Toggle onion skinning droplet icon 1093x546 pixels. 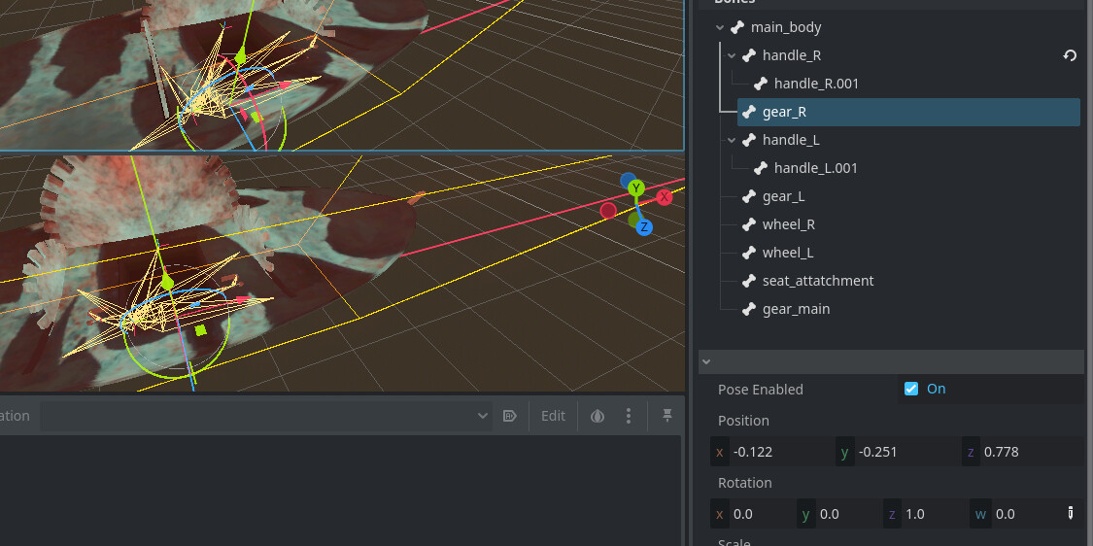click(x=598, y=416)
